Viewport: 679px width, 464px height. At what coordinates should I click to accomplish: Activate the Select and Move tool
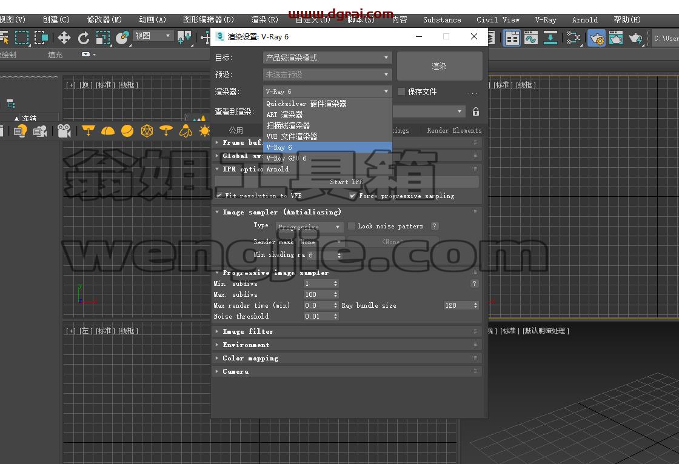[x=64, y=38]
